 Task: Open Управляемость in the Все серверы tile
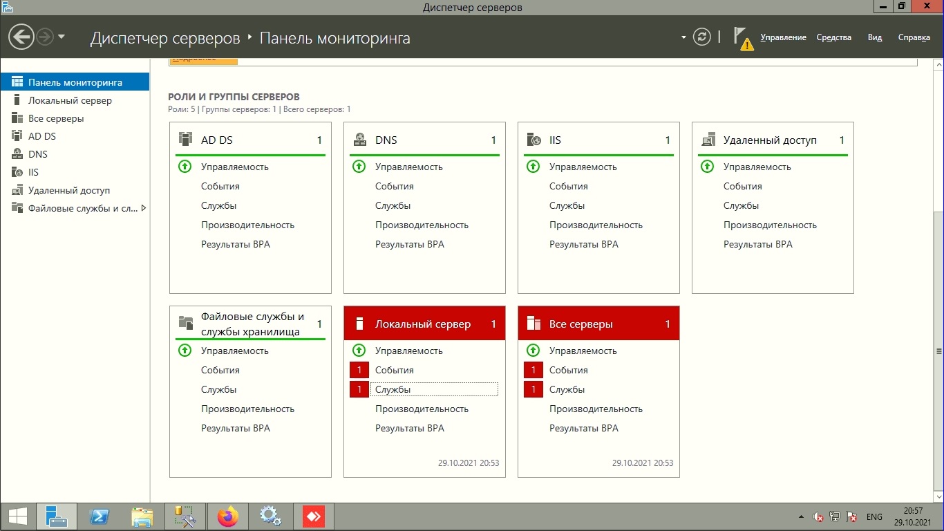pyautogui.click(x=583, y=351)
